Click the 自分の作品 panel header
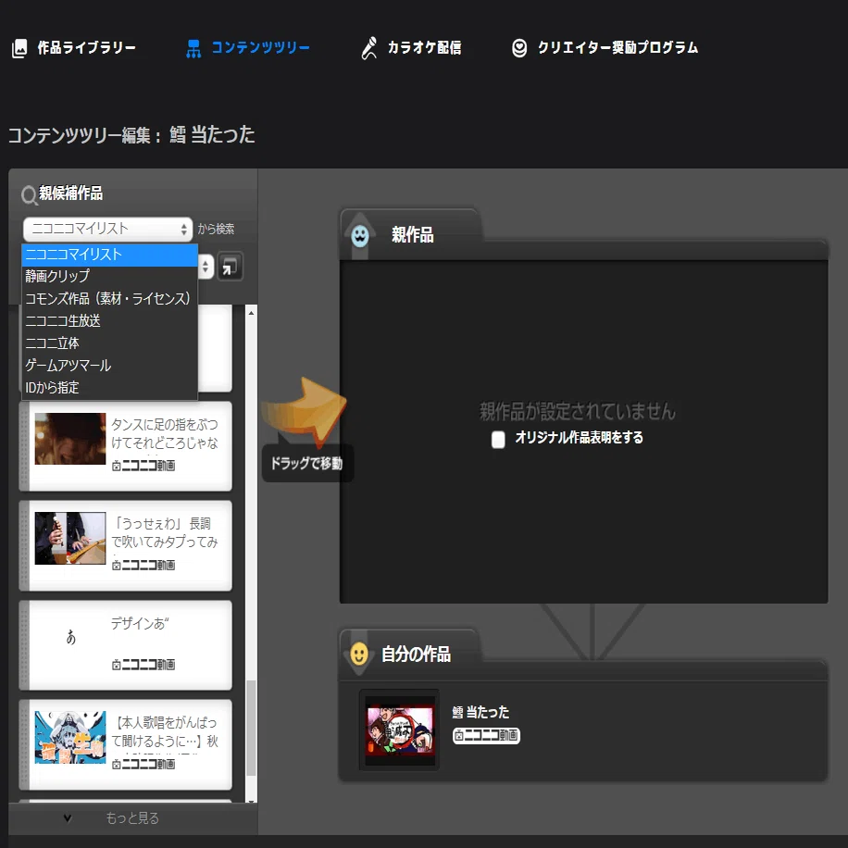 pyautogui.click(x=416, y=655)
